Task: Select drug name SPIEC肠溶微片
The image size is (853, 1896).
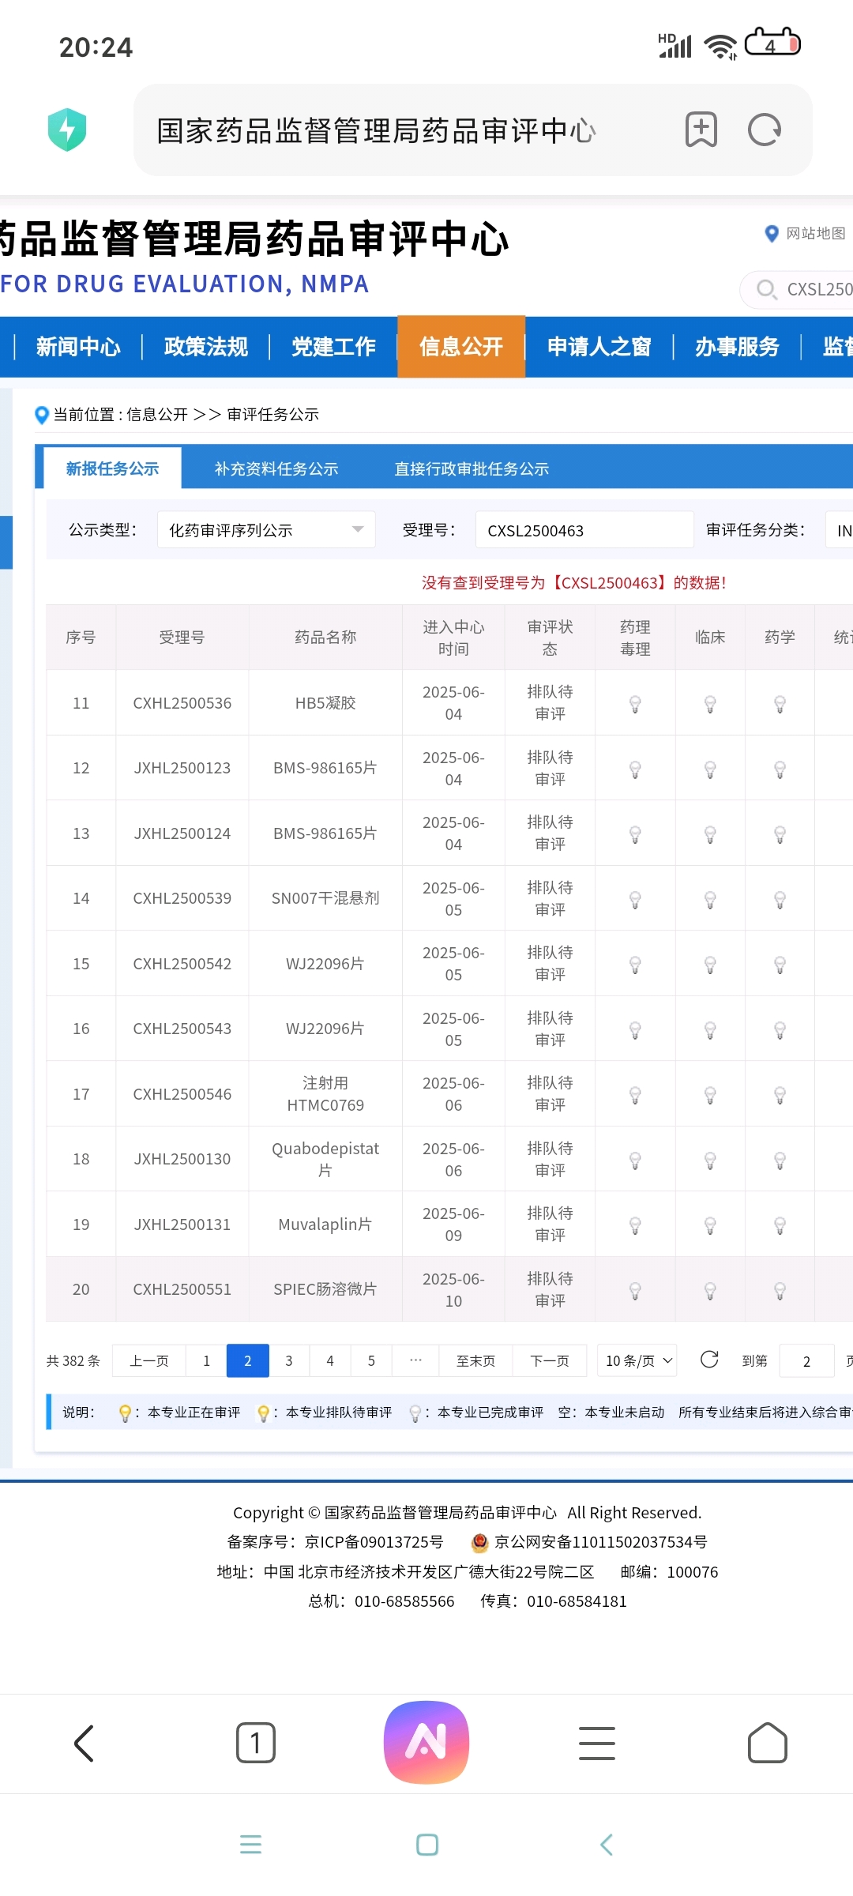Action: 325,1289
